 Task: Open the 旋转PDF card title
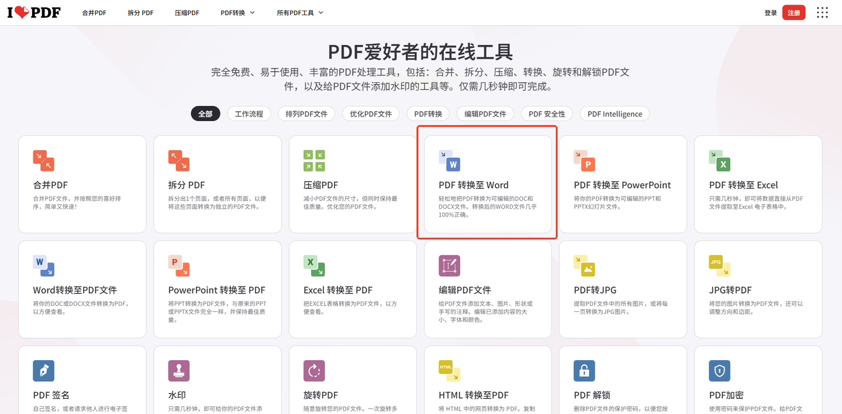point(321,395)
